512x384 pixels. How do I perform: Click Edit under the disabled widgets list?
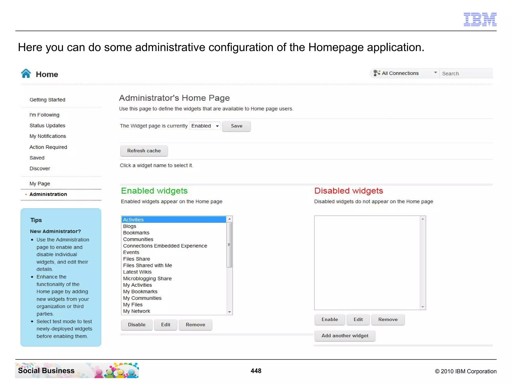358,319
